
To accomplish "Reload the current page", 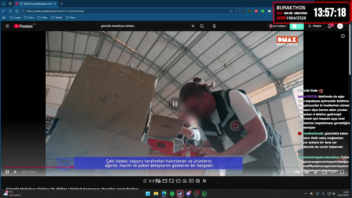I will point(10,11).
